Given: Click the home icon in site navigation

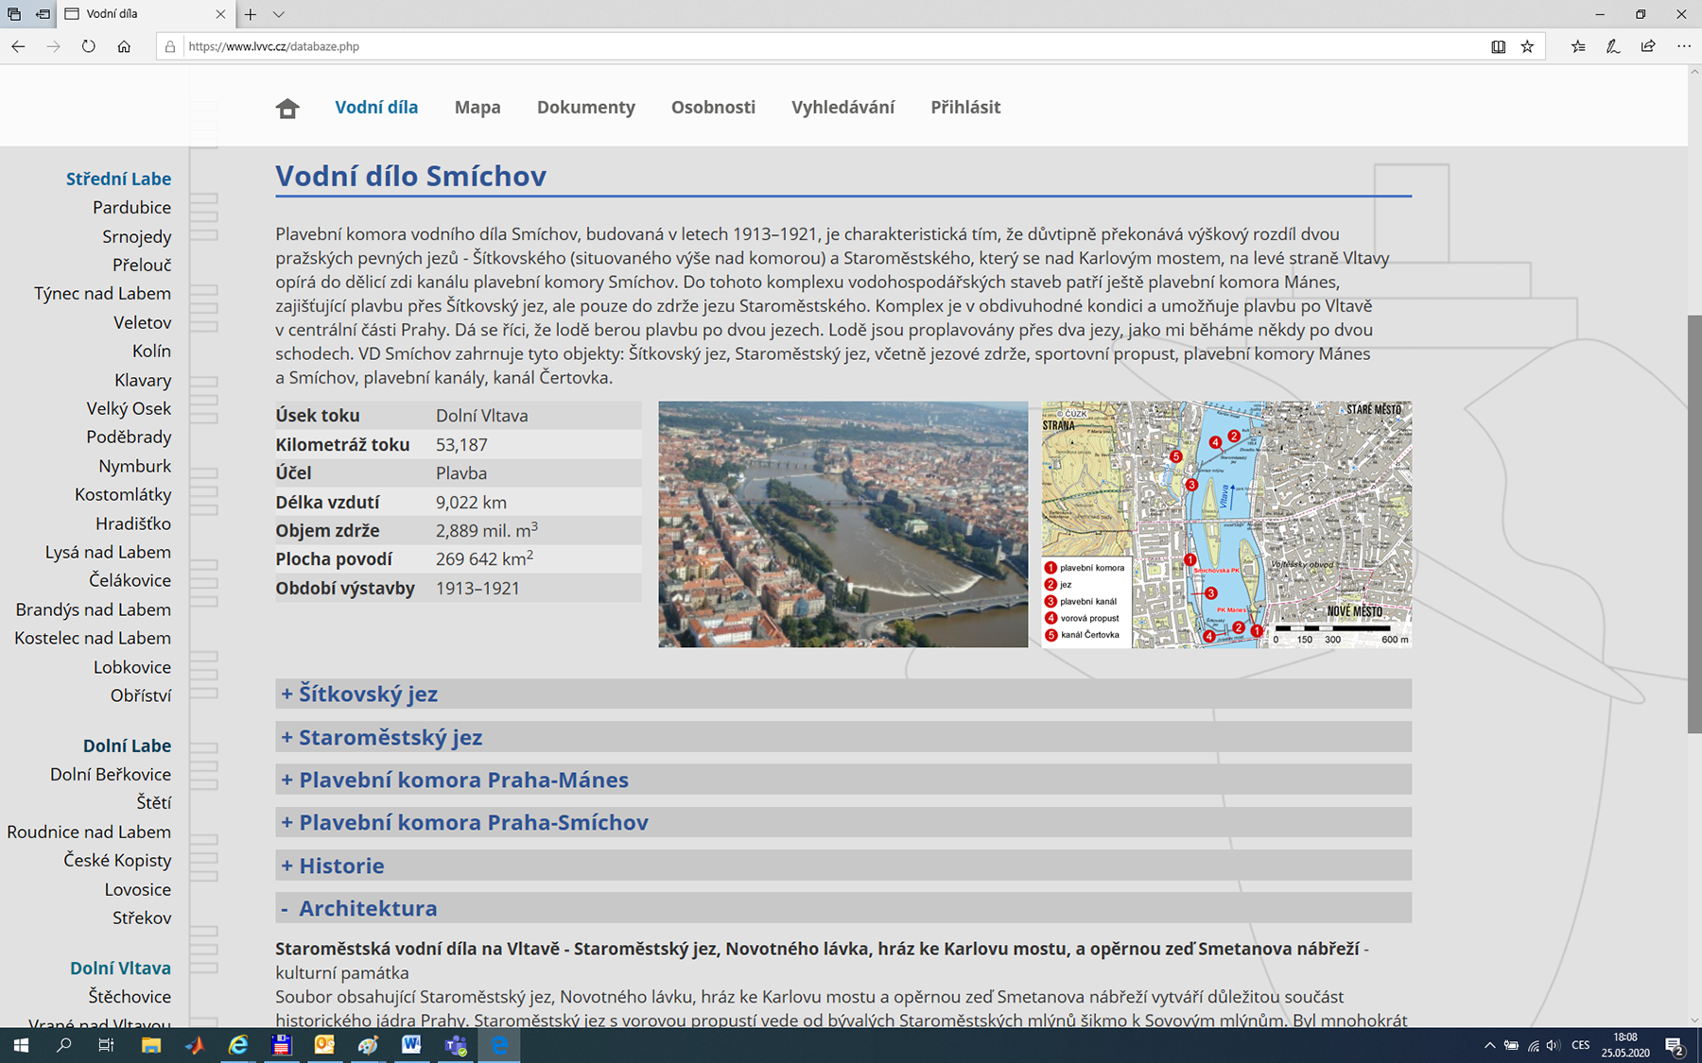Looking at the screenshot, I should (x=287, y=109).
